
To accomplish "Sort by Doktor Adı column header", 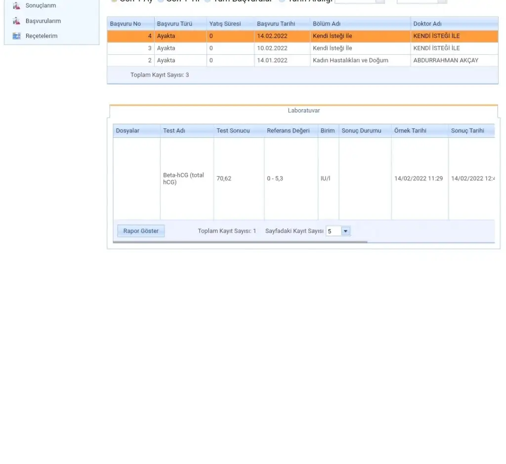I will 427,24.
